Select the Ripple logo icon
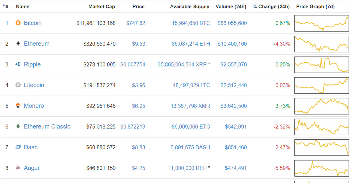Image resolution: width=350 pixels, height=183 pixels. click(x=18, y=64)
